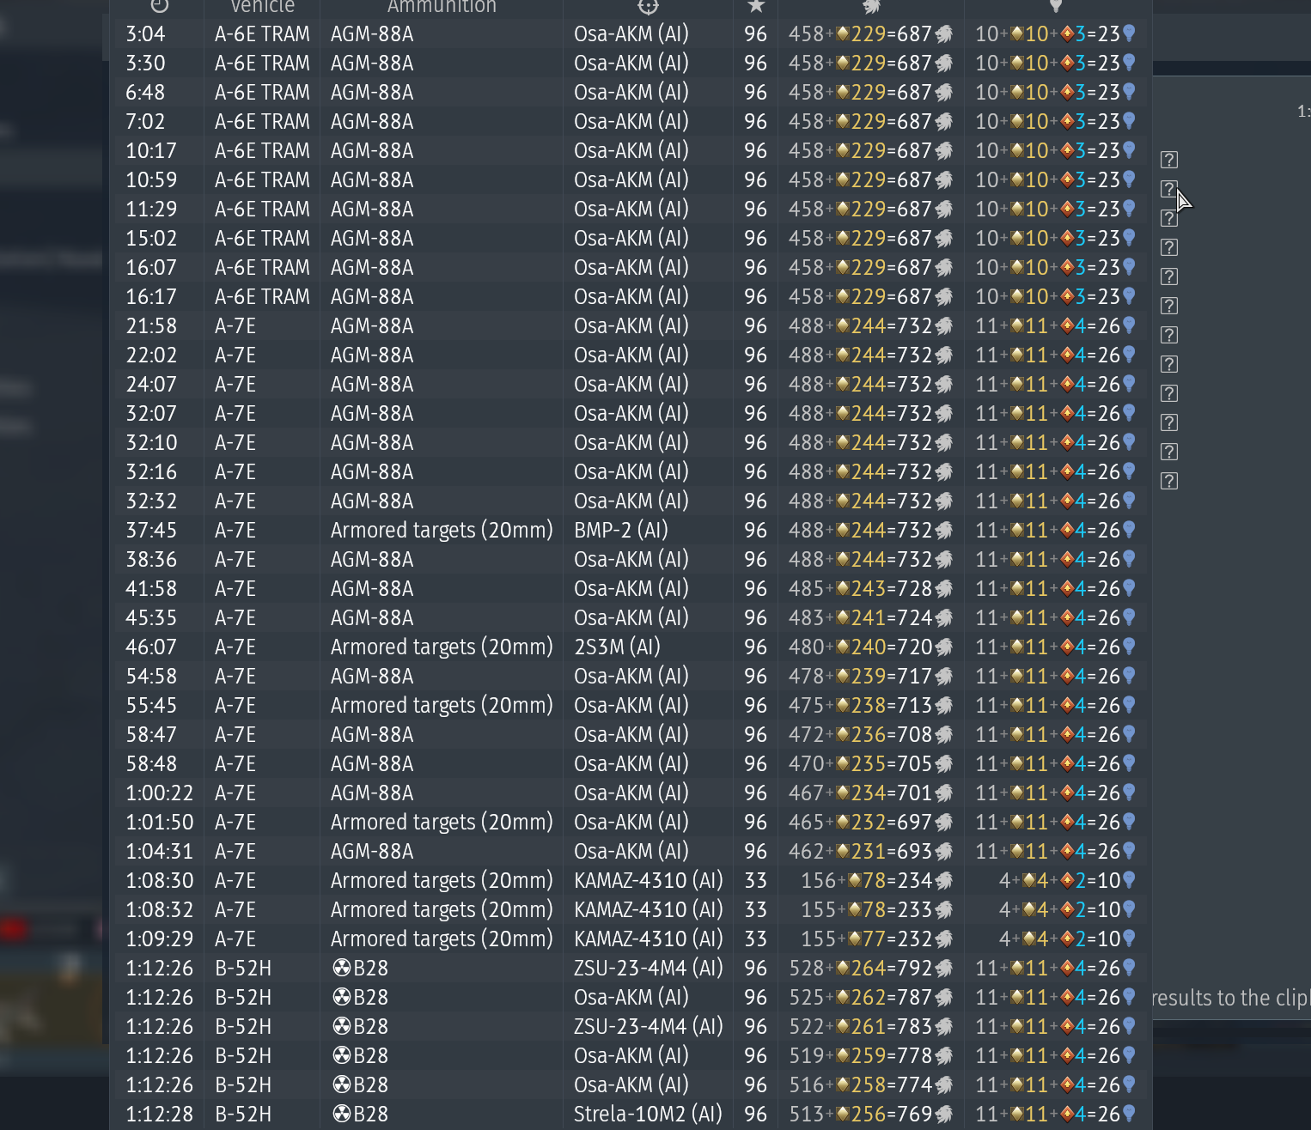Click A-7E in the 21:58 row
Screen dimensions: 1311x1130
[235, 326]
